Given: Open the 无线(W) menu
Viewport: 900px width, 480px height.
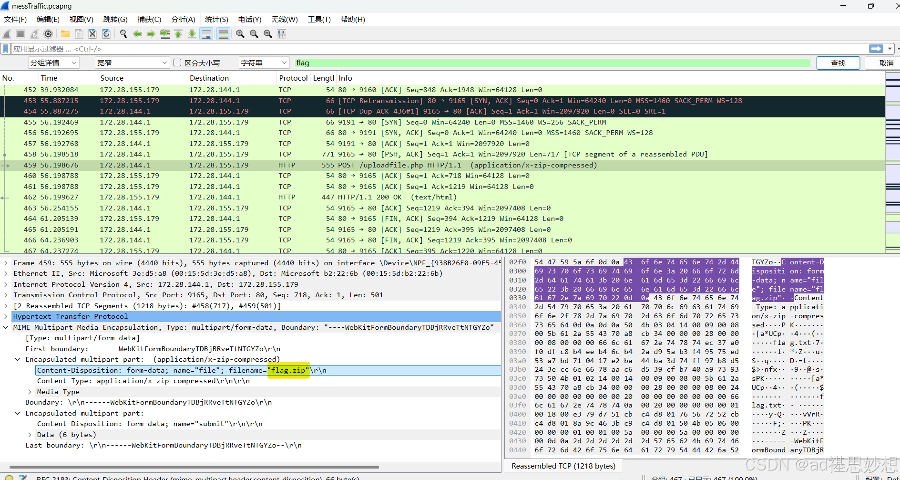Looking at the screenshot, I should pos(284,19).
